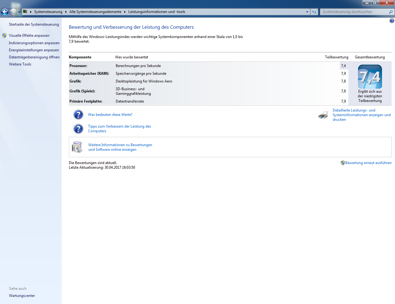
Task: Expand arrow after 'Alle Systemsteuerungselemente' breadcrumb
Action: click(x=125, y=12)
